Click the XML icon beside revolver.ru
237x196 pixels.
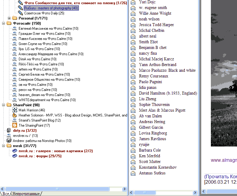click(9, 136)
